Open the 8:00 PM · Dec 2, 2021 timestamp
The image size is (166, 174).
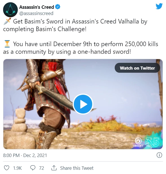(25, 155)
